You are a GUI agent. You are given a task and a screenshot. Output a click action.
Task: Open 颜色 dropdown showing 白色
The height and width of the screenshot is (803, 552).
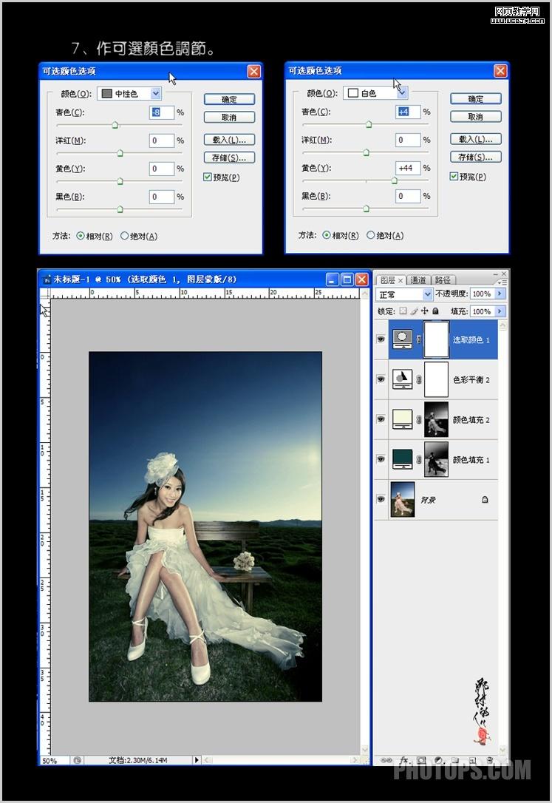375,92
